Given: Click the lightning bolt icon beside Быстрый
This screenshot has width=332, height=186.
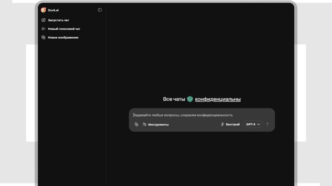Looking at the screenshot, I should (x=222, y=124).
